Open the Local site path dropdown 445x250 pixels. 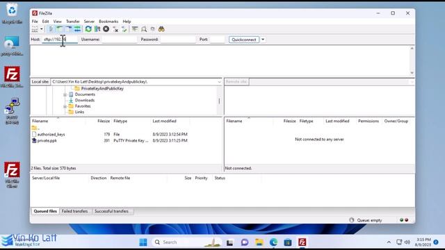coord(219,82)
